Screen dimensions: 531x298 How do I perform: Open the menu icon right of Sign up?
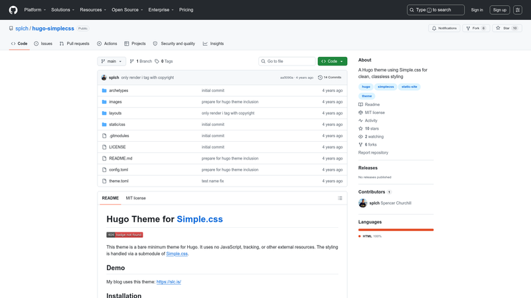518,10
